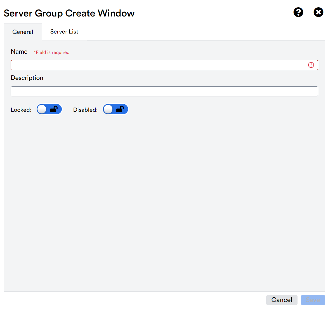The width and height of the screenshot is (328, 309).
Task: Click the Field is required warning text
Action: tap(51, 52)
